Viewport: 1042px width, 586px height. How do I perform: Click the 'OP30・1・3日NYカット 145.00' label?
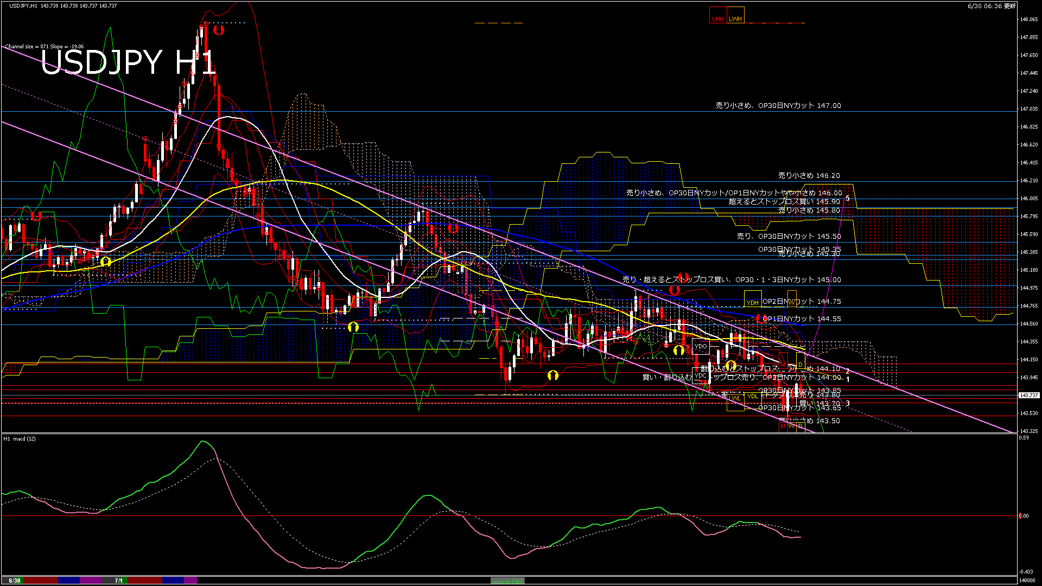tap(788, 280)
